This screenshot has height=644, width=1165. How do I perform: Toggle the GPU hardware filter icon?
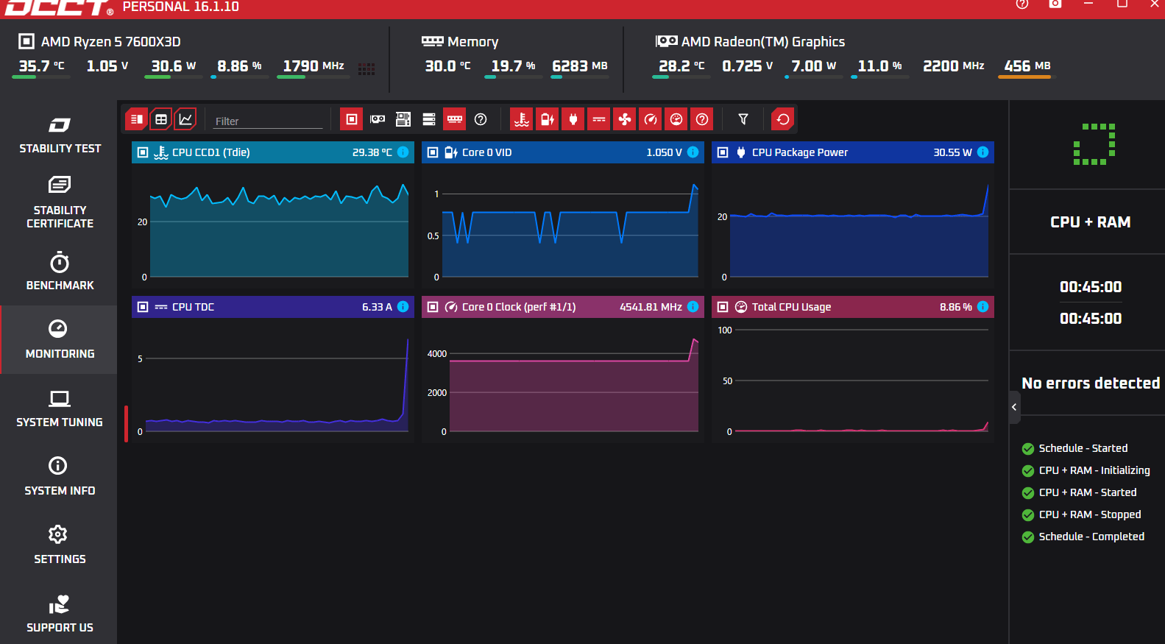378,119
